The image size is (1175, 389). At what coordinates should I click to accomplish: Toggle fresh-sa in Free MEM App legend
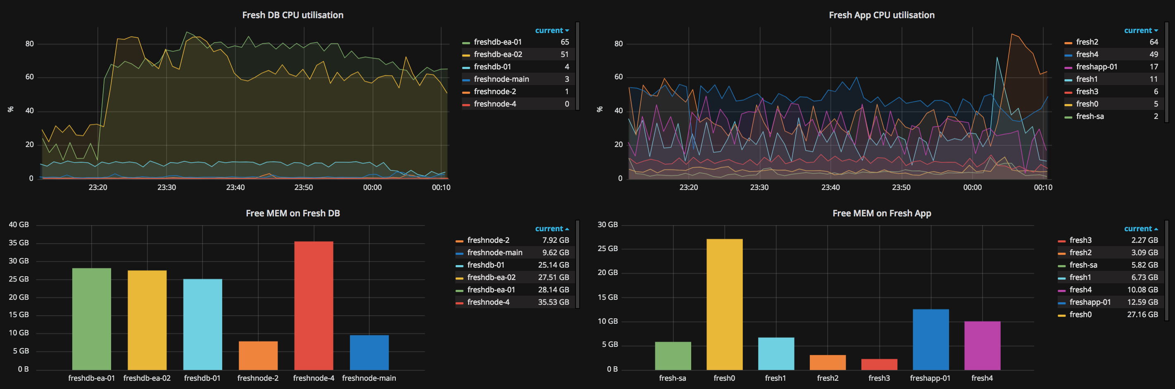click(x=1083, y=265)
